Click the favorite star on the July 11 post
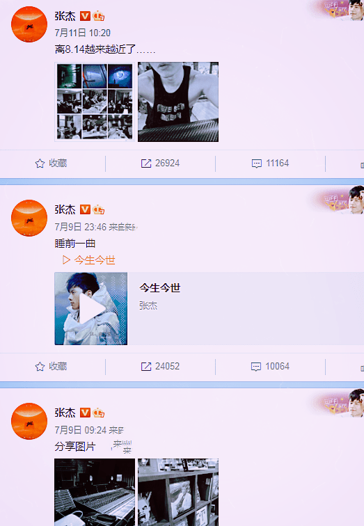 click(x=40, y=164)
